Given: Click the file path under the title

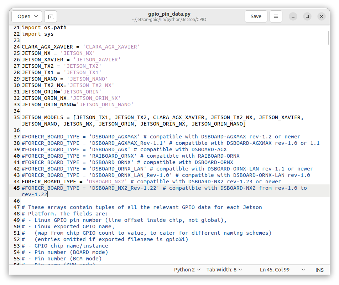Looking at the screenshot, I should (169, 20).
